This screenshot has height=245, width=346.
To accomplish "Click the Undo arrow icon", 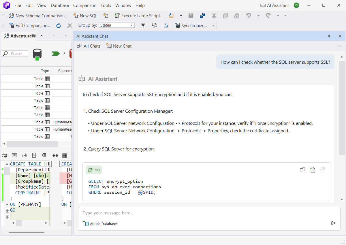I will click(249, 16).
